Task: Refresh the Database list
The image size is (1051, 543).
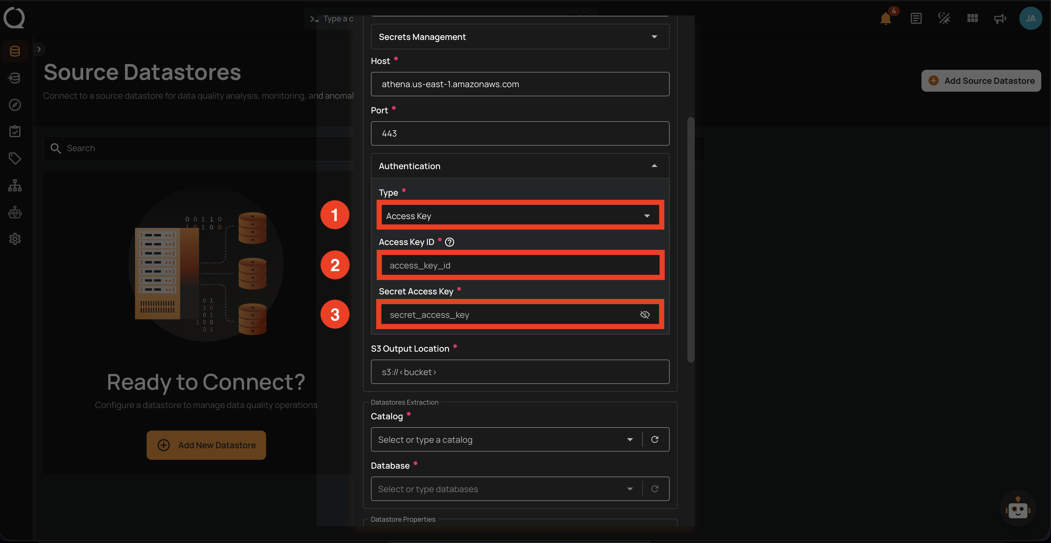Action: click(x=655, y=489)
